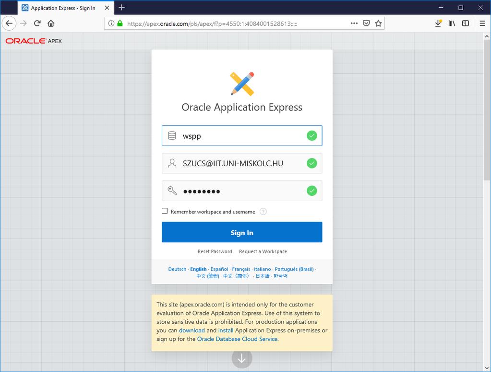Toggle the sidebar icon in toolbar

coord(466,23)
